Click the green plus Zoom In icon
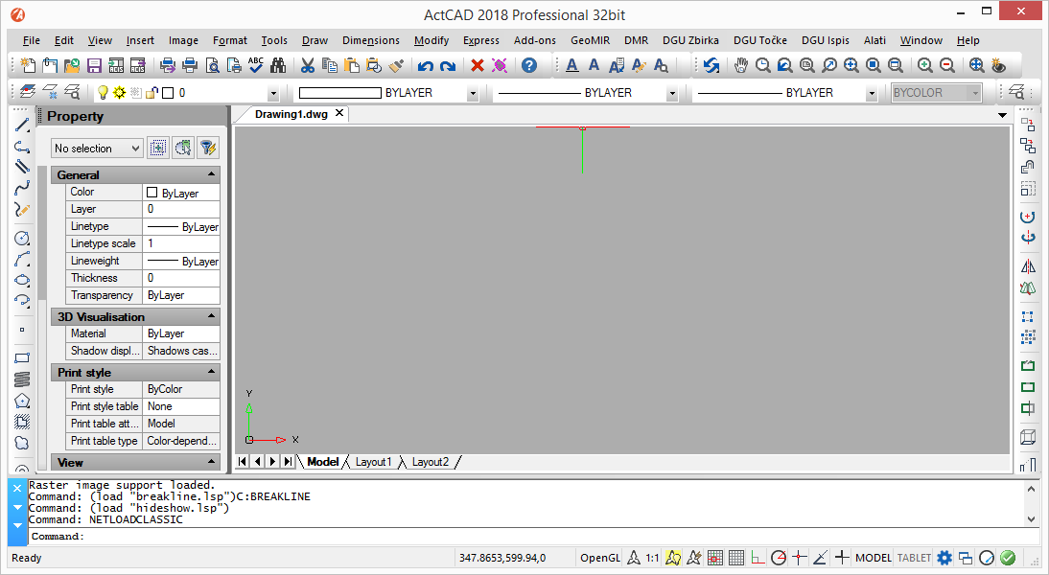 coord(925,65)
